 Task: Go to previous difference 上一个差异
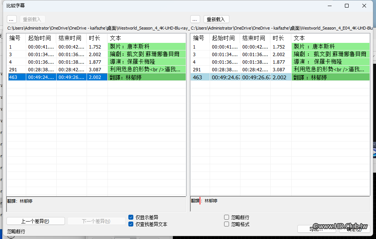click(x=35, y=221)
